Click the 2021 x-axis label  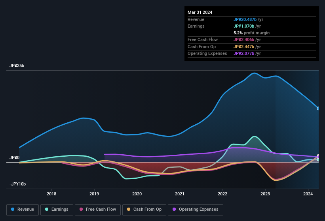(x=180, y=194)
